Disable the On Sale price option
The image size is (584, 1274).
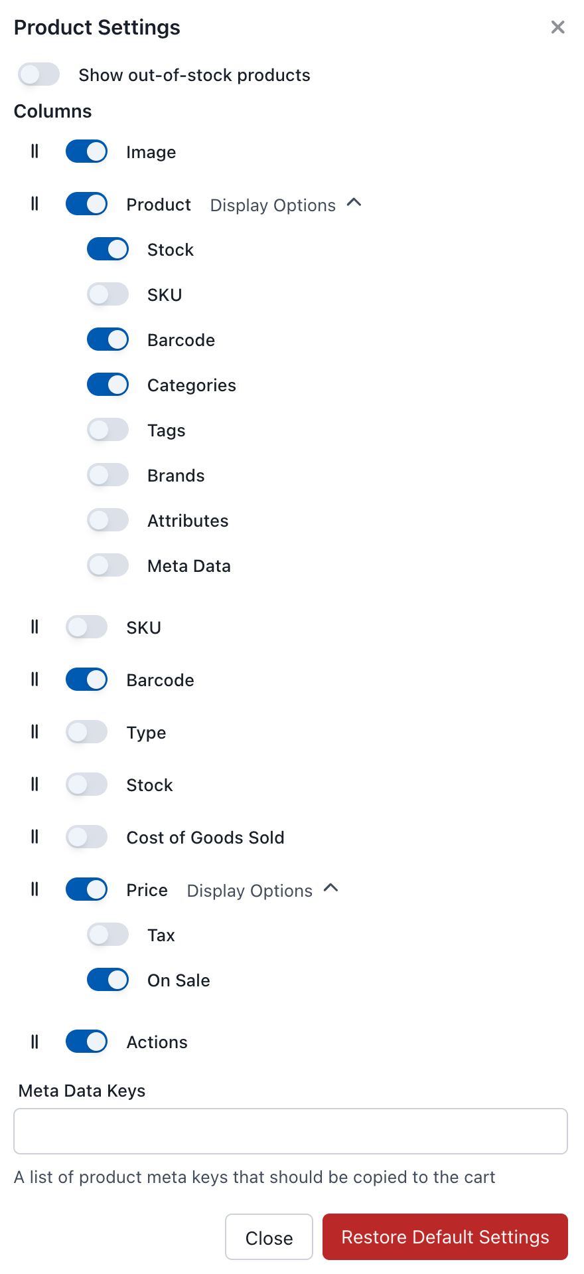(x=108, y=980)
